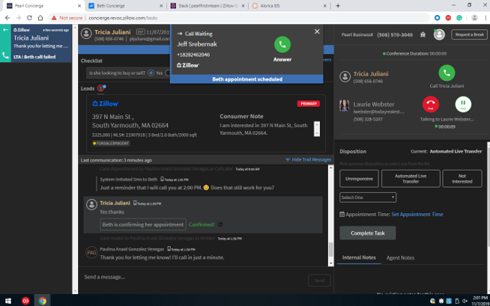Pause the call with Laurie Webster
Image resolution: width=490 pixels, height=306 pixels.
pyautogui.click(x=462, y=105)
